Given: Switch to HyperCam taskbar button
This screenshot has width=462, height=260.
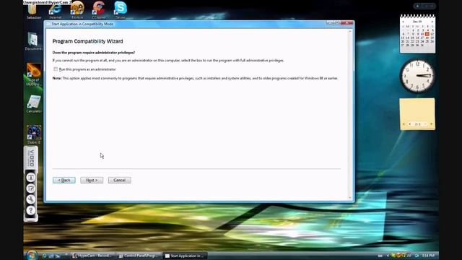Looking at the screenshot, I should point(93,256).
